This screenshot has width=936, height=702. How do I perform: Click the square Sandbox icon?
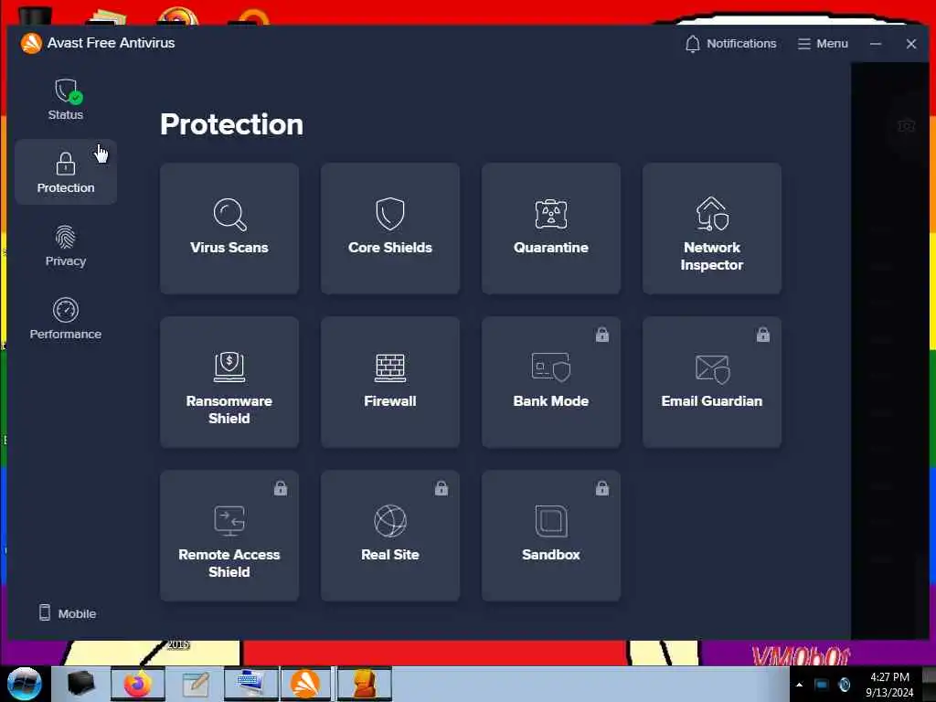[551, 521]
